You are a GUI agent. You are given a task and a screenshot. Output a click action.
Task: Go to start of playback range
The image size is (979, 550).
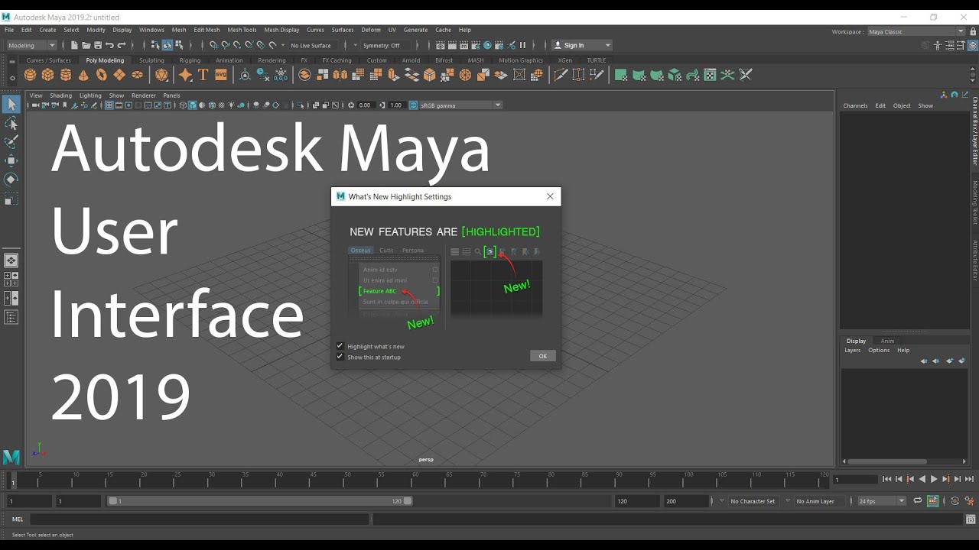click(x=886, y=479)
